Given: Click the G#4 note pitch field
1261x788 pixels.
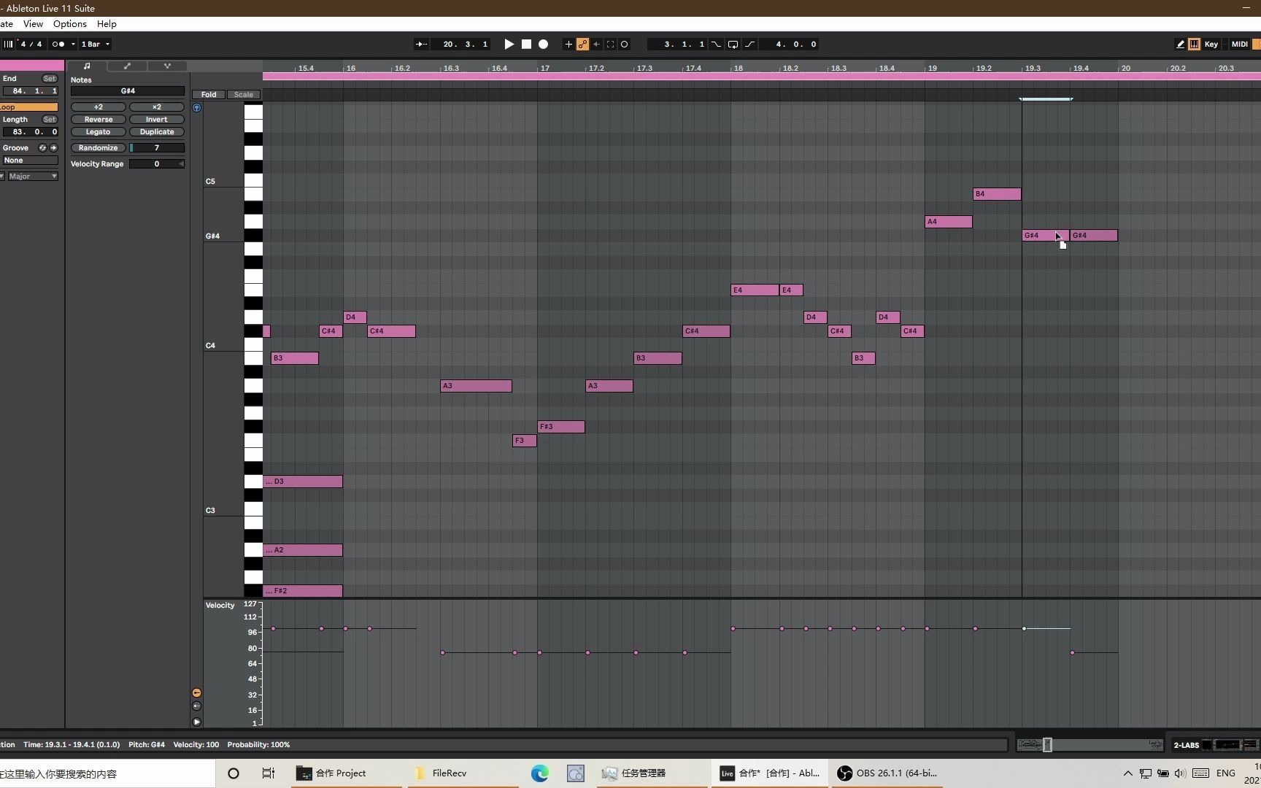Looking at the screenshot, I should click(128, 91).
